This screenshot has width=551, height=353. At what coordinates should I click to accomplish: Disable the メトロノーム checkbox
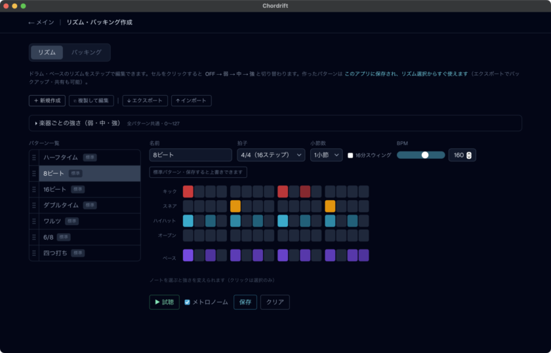188,302
